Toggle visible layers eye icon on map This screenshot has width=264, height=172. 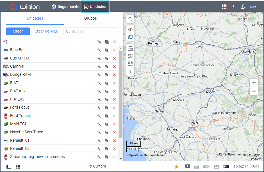tap(130, 29)
